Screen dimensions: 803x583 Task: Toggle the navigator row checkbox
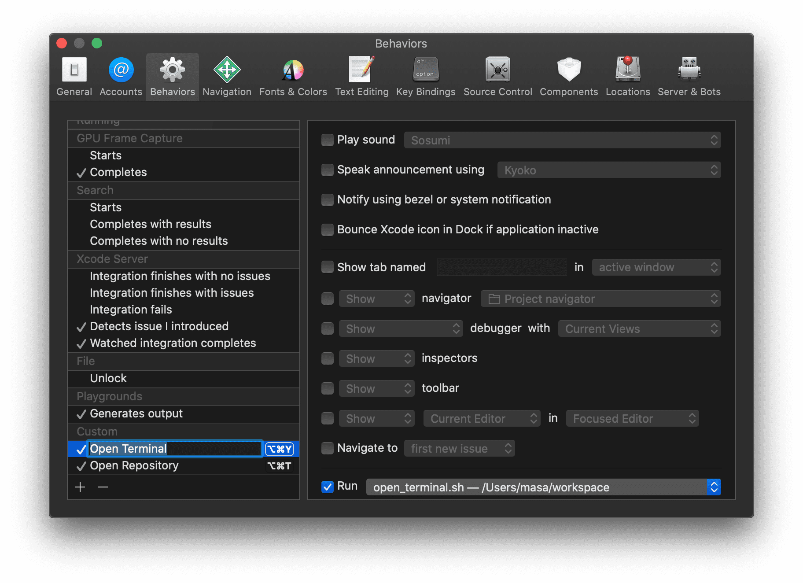[327, 299]
